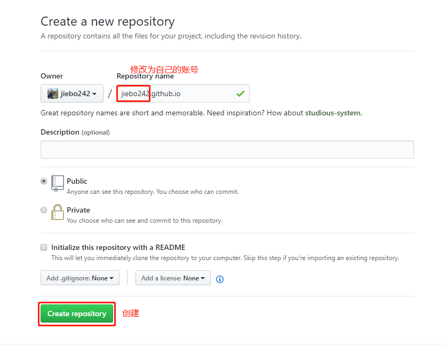This screenshot has height=345, width=445.
Task: Click the studious-system name suggestion
Action: (x=333, y=113)
